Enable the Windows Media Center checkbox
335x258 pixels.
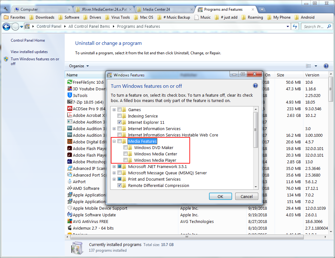point(125,154)
